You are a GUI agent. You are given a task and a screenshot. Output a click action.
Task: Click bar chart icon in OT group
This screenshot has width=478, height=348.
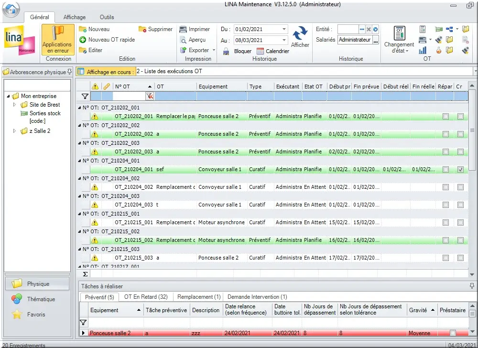[x=423, y=50]
